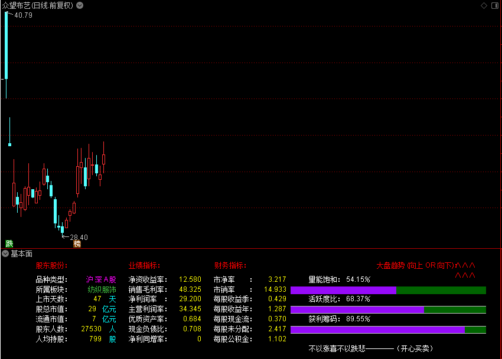
Task: Click the 人均持股 value 799
Action: pos(95,339)
